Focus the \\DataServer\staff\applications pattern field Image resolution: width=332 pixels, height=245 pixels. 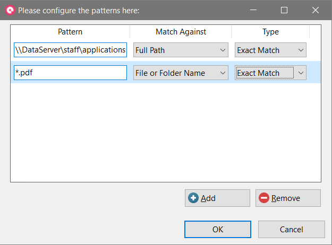[70, 50]
